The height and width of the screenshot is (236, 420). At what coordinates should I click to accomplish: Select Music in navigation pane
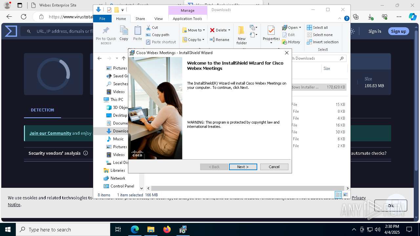[115, 139]
